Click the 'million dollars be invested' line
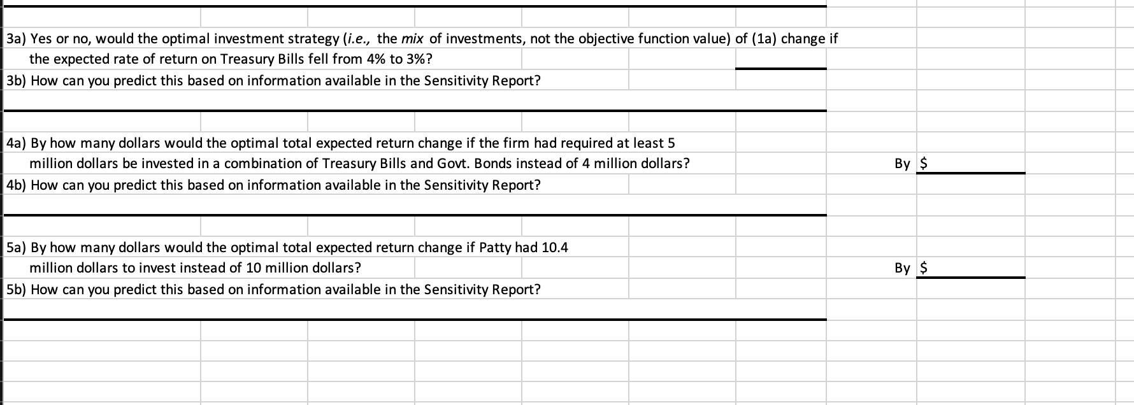The width and height of the screenshot is (1134, 405). coord(359,164)
